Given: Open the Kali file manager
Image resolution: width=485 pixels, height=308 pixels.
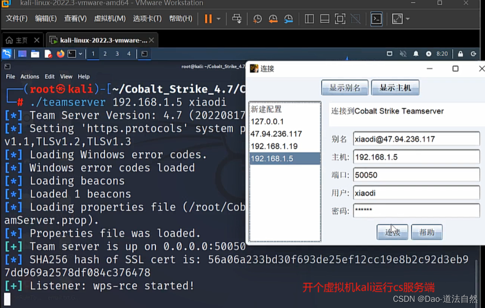Looking at the screenshot, I should pos(35,54).
